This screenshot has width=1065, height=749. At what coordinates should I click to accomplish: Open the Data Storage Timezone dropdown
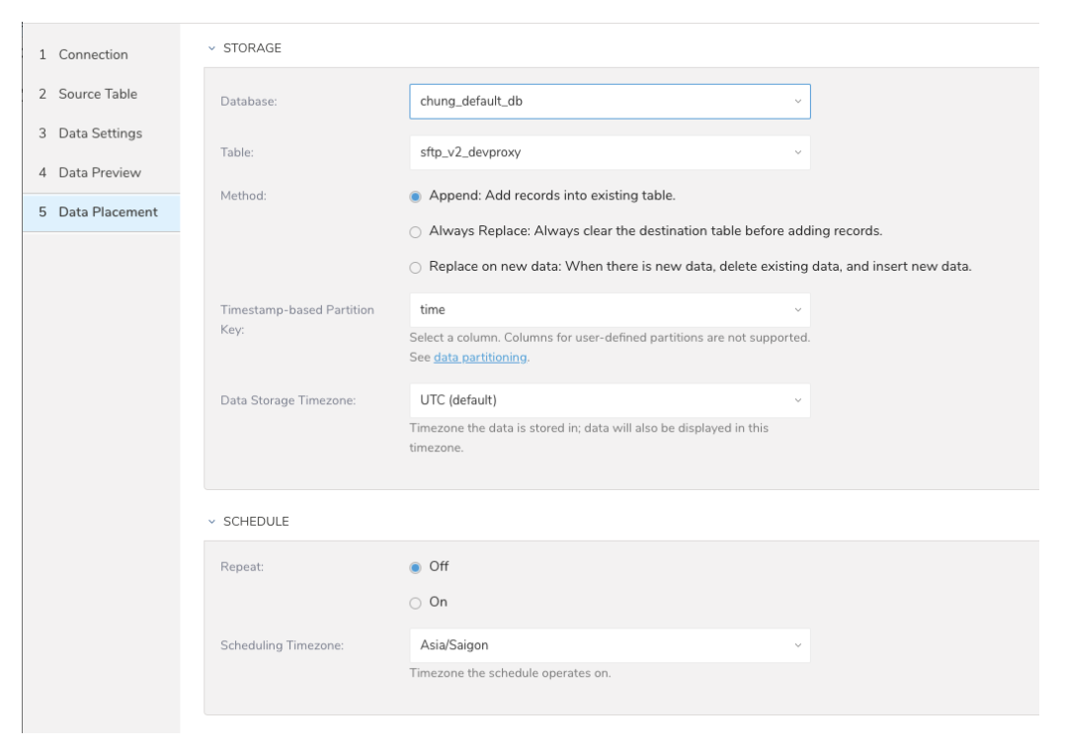click(609, 400)
